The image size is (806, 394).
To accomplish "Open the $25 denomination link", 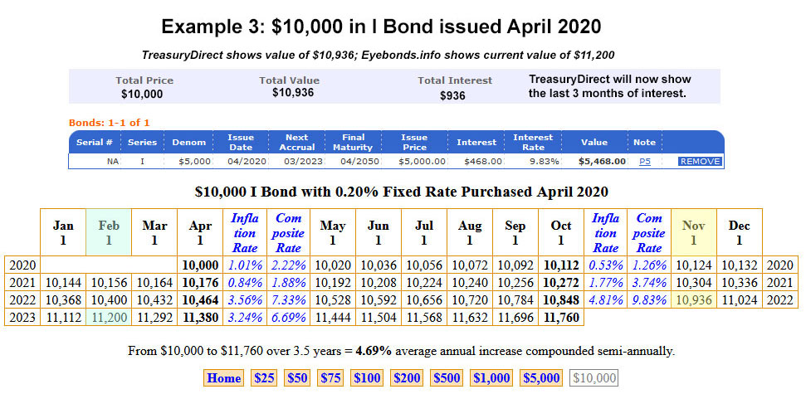I will [264, 378].
